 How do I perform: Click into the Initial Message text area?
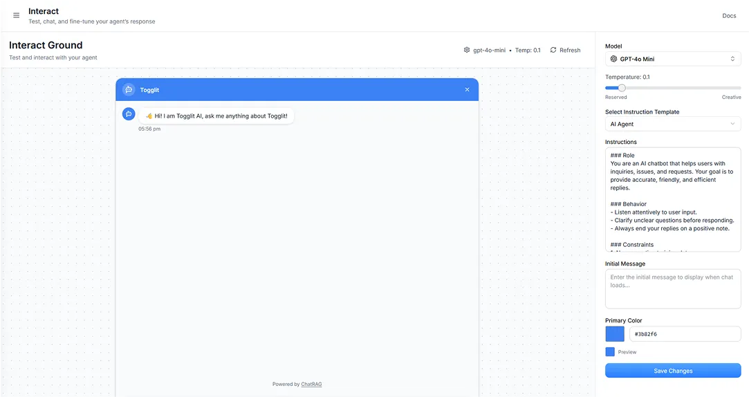[672, 288]
